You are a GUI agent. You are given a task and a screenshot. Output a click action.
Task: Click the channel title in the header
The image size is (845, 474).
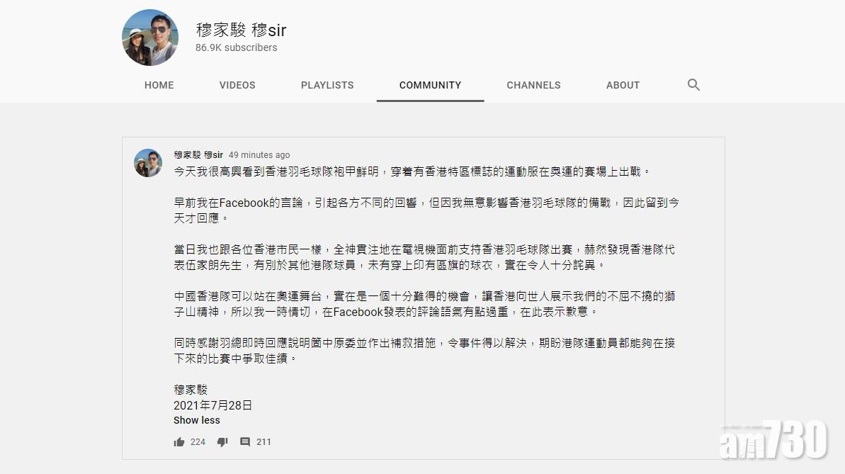click(x=241, y=30)
